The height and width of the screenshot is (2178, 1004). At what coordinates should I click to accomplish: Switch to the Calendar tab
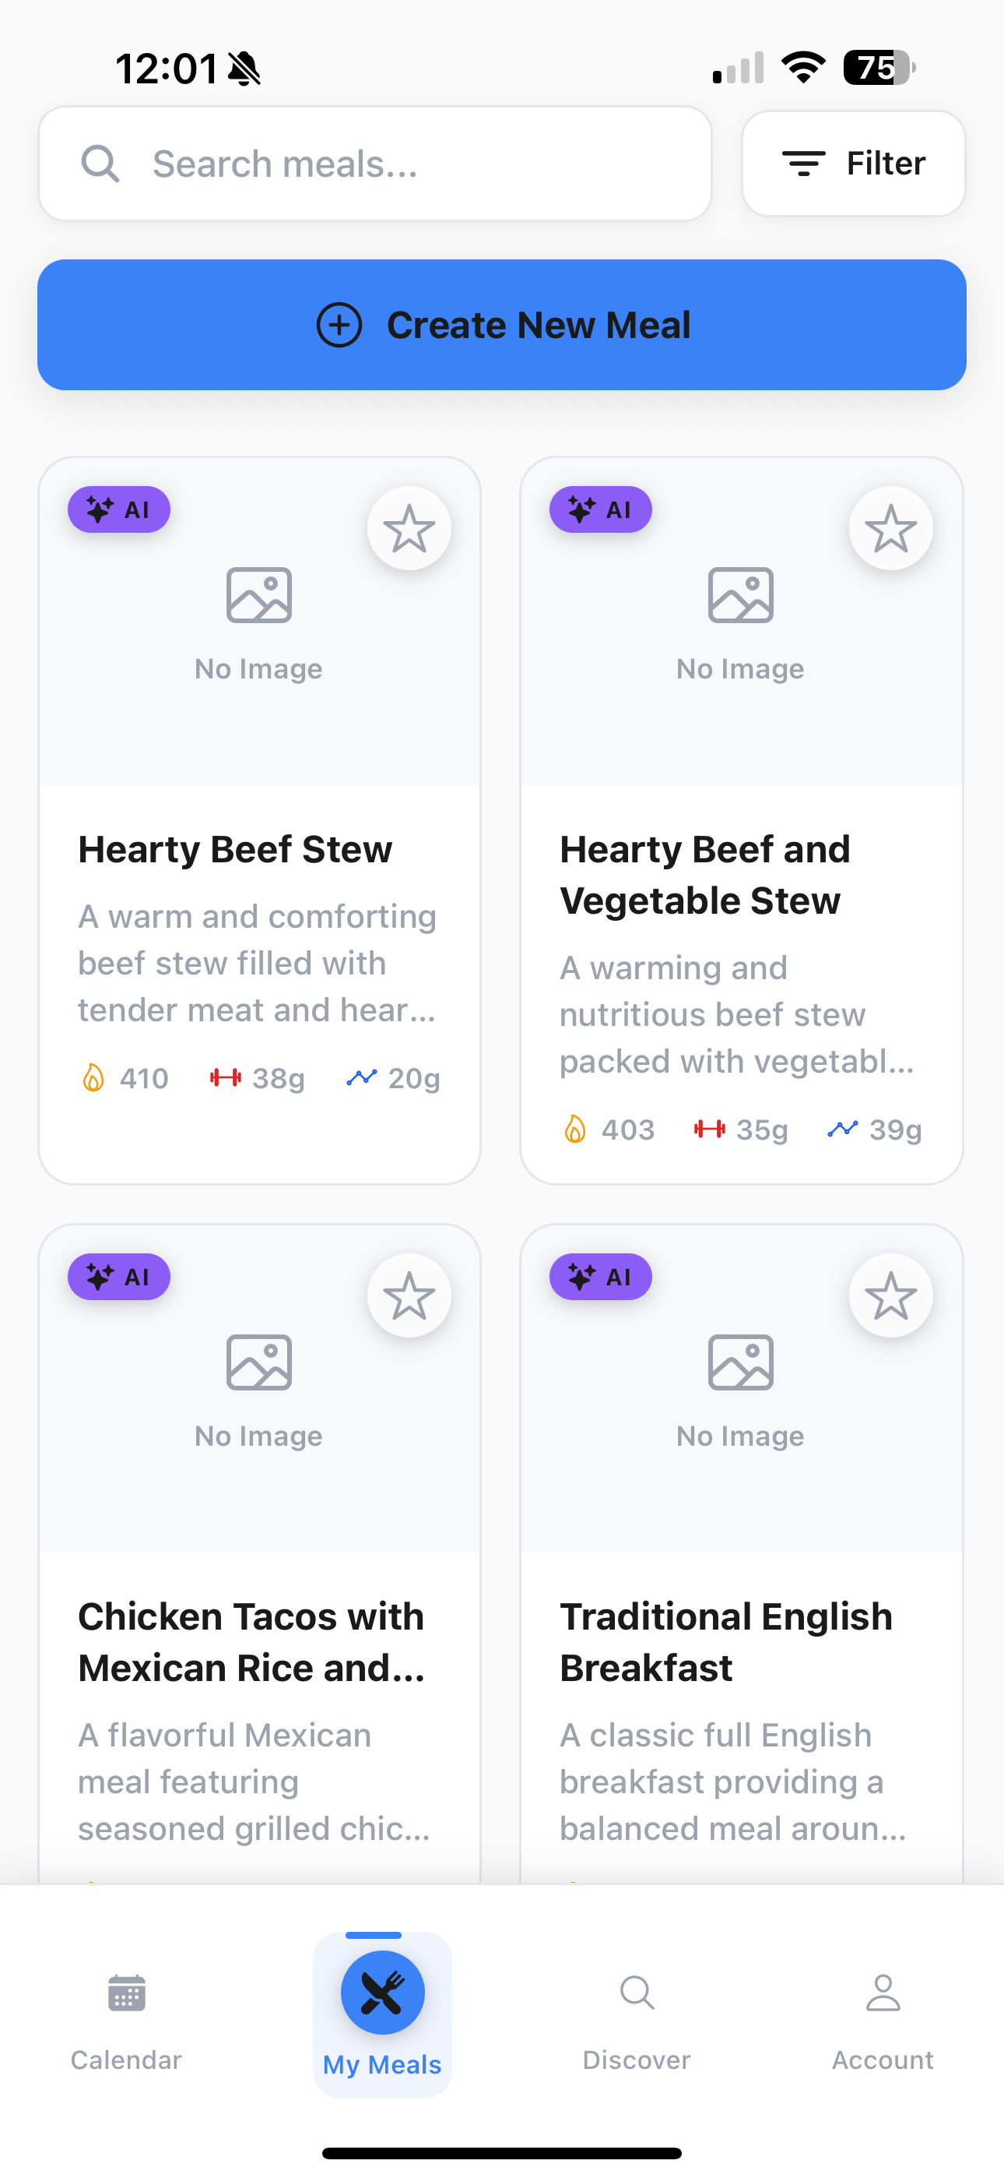pos(126,2014)
